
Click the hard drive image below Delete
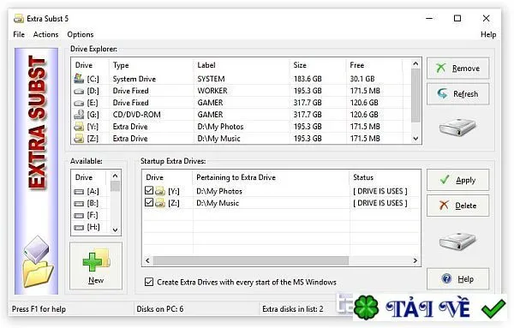[x=457, y=242]
